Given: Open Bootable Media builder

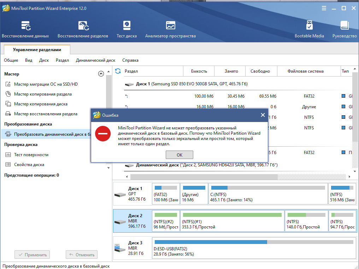Looking at the screenshot, I should click(x=309, y=30).
